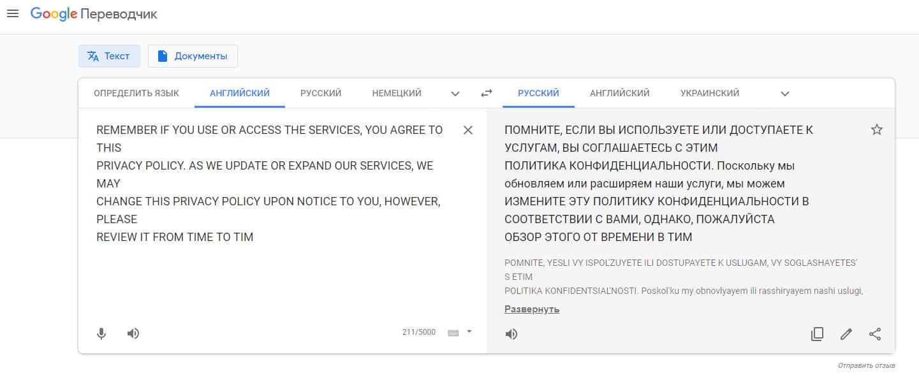Image resolution: width=919 pixels, height=387 pixels.
Task: Open the virtual keyboard options dropdown
Action: [x=469, y=332]
